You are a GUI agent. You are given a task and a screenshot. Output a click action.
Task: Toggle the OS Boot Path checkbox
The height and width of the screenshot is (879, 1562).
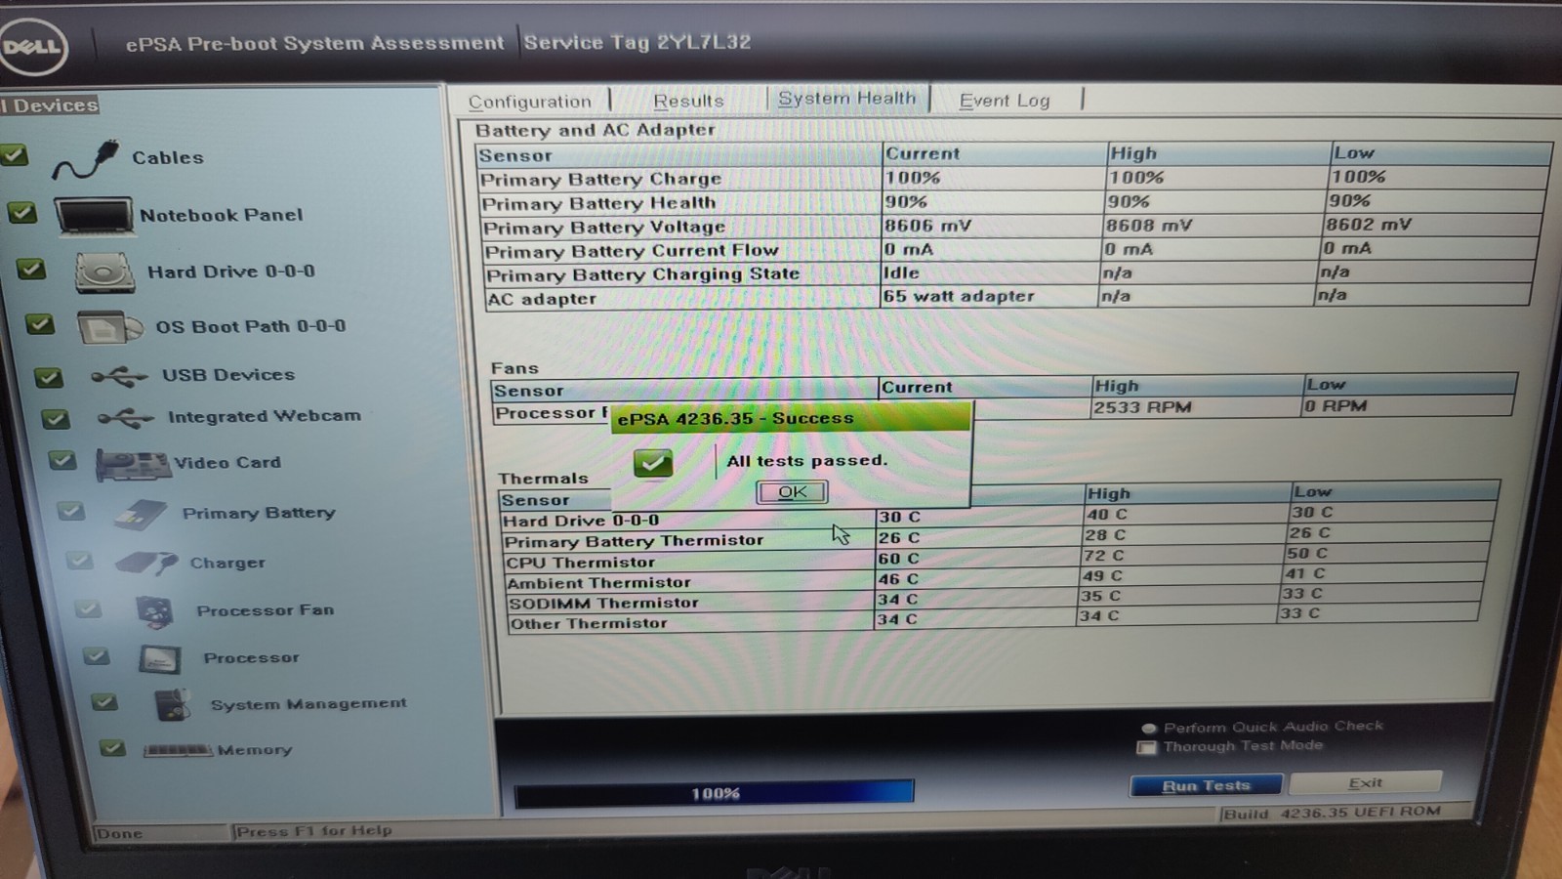[40, 323]
